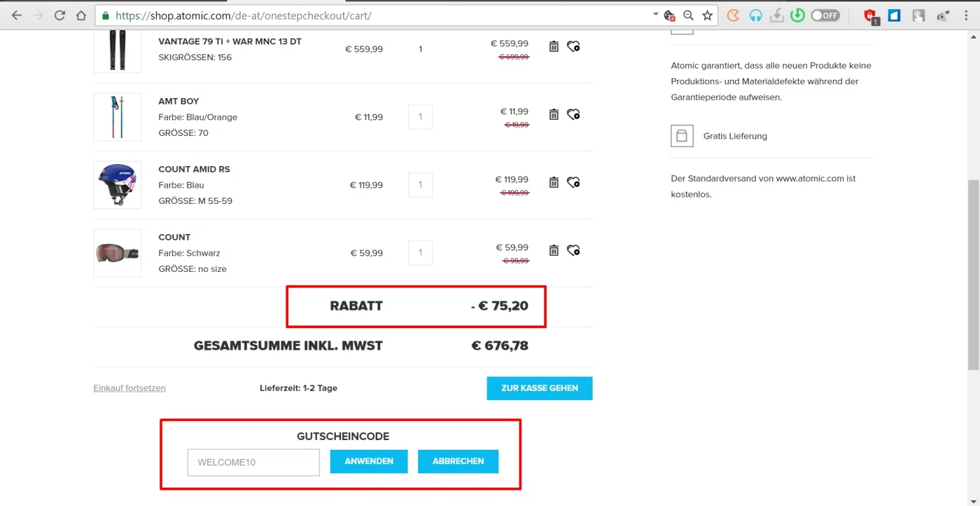Delete VANTAGE 79 TI skis from cart
Viewport: 980px width, 506px height.
(x=553, y=46)
